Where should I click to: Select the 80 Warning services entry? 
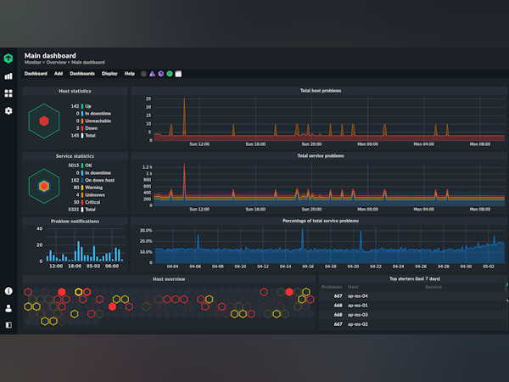tap(88, 188)
